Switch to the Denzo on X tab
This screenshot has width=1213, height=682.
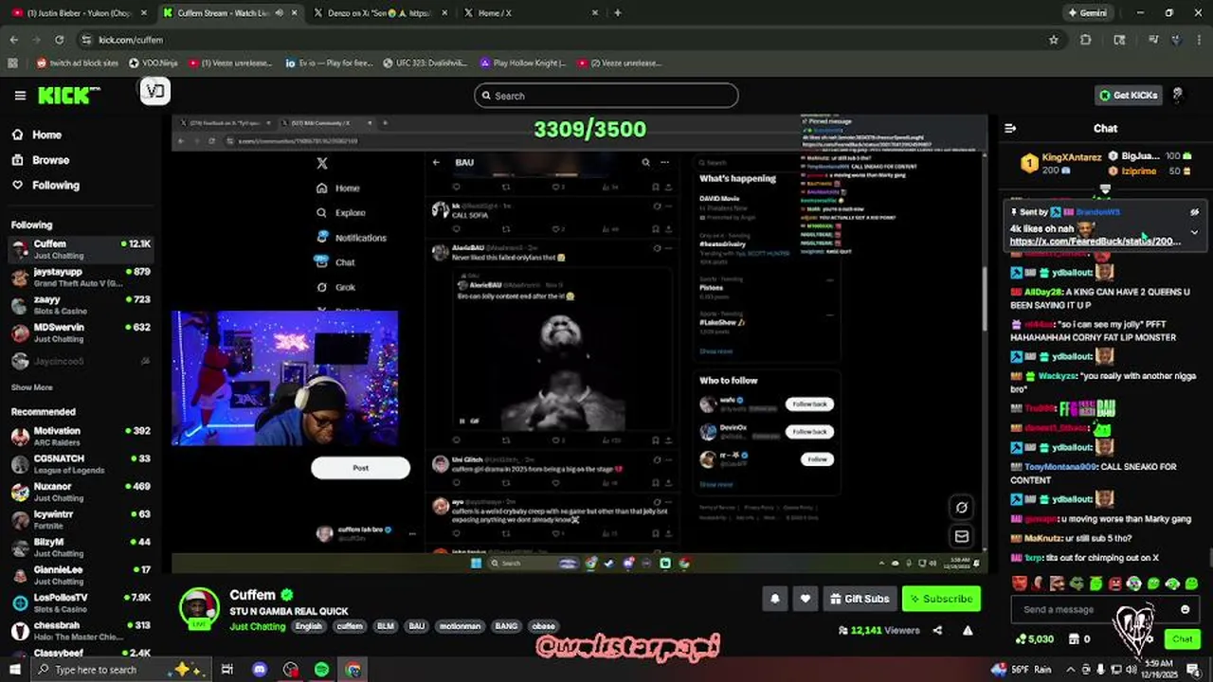pyautogui.click(x=379, y=13)
